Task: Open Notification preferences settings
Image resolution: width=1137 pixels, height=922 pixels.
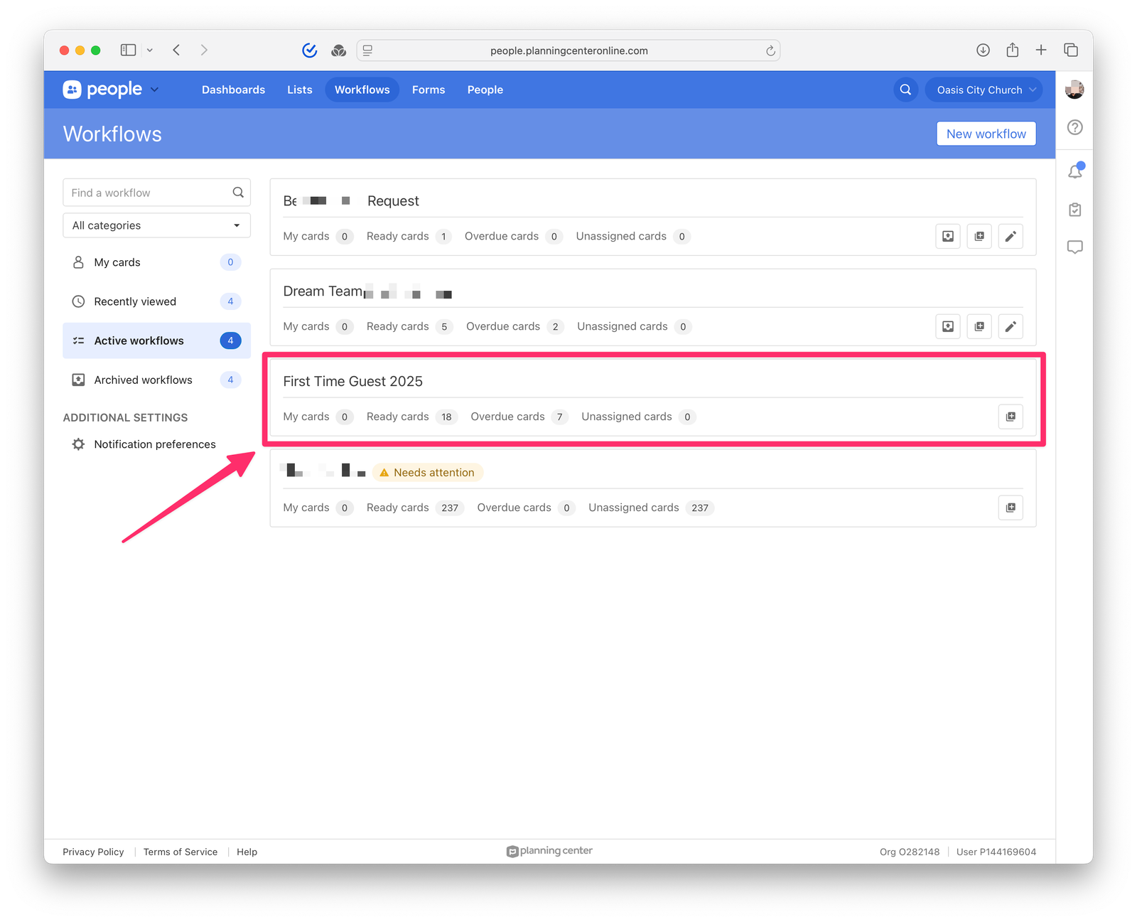Action: 154,444
